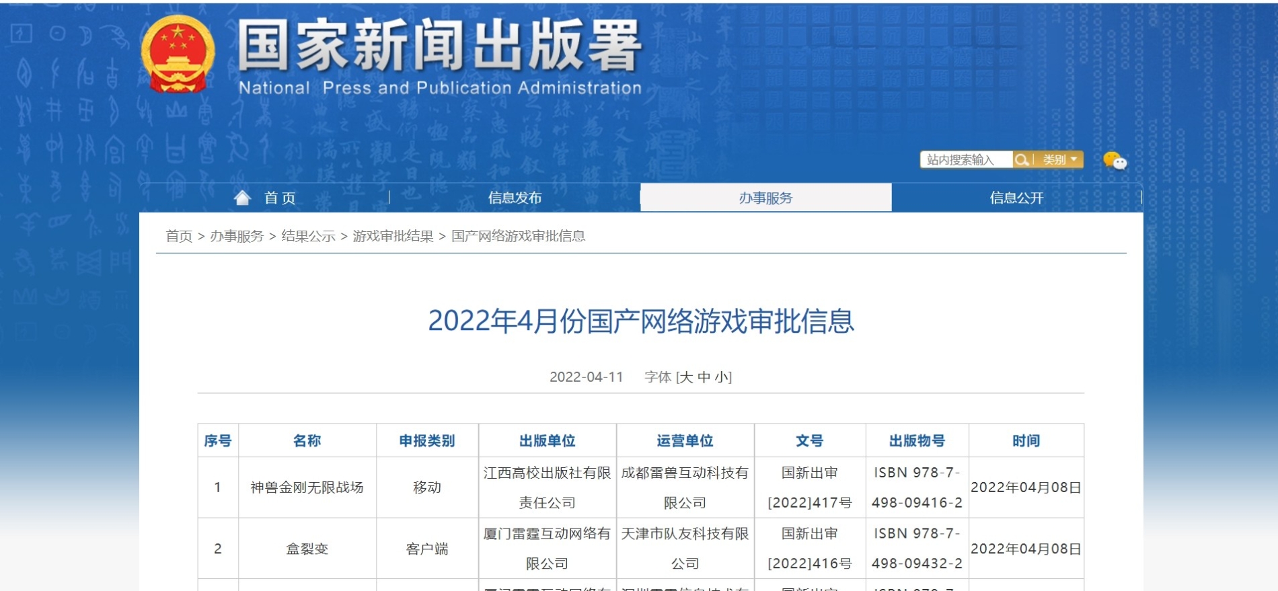This screenshot has width=1278, height=591.
Task: Expand the 类别 category dropdown
Action: (x=1059, y=160)
